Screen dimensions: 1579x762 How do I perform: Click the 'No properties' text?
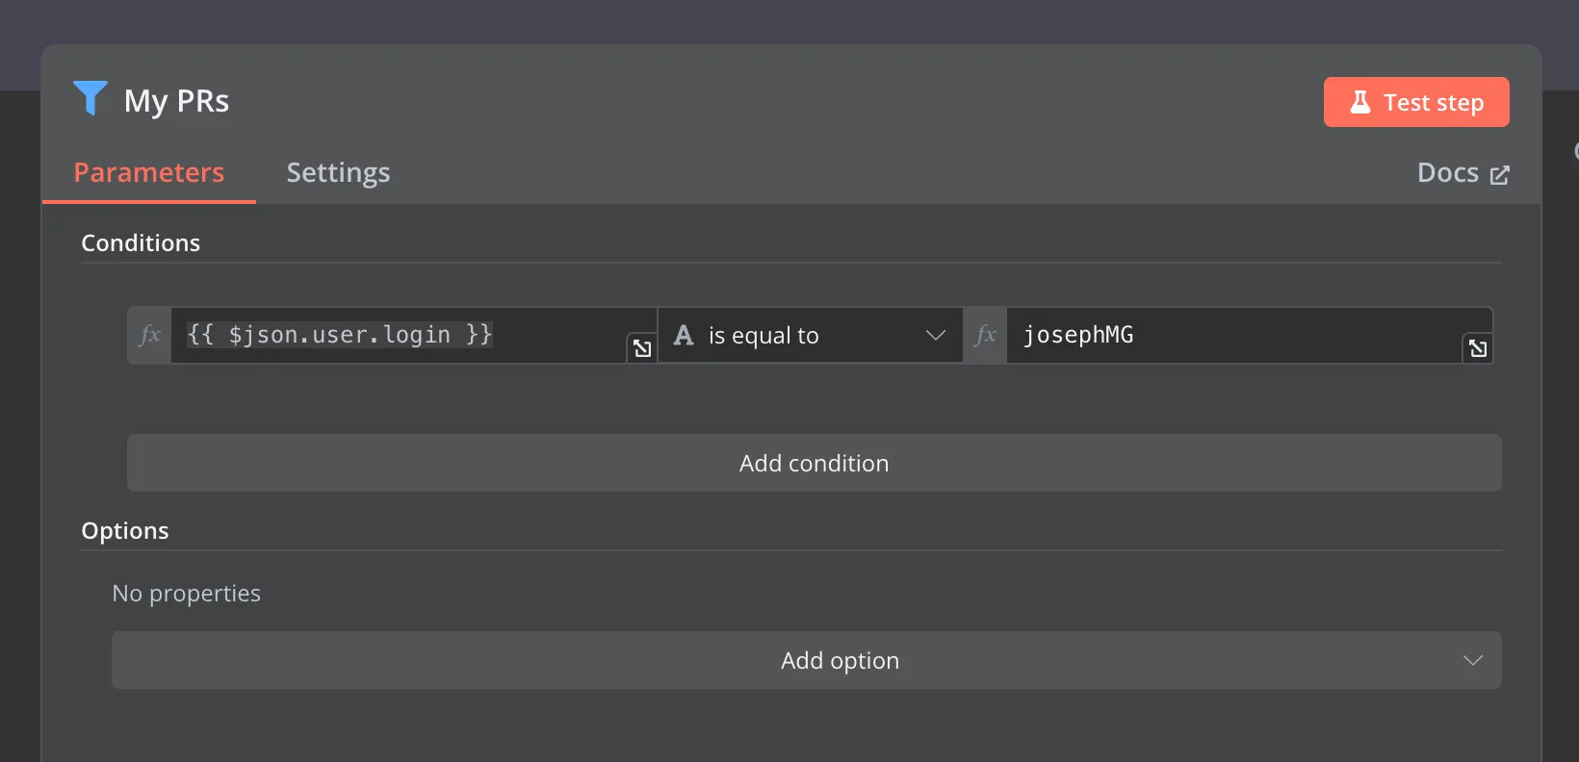pos(187,594)
